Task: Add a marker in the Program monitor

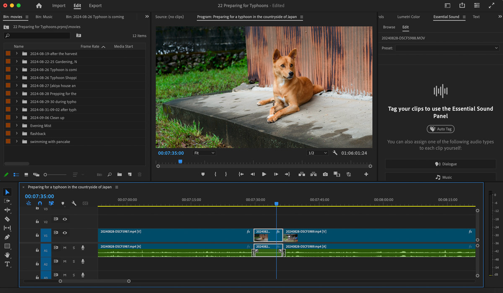Action: coord(203,174)
